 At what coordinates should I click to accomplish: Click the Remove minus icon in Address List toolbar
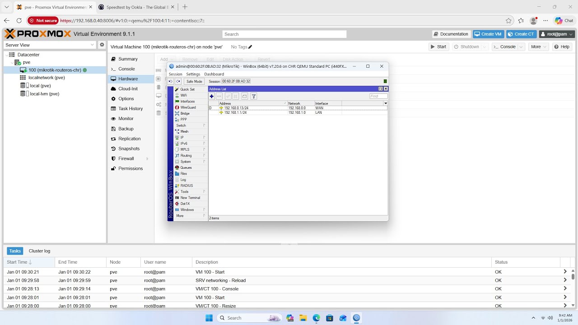coord(219,96)
